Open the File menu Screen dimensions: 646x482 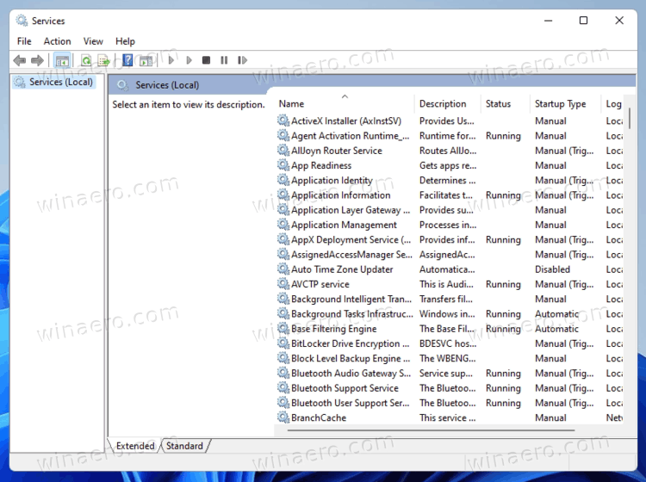tap(24, 41)
